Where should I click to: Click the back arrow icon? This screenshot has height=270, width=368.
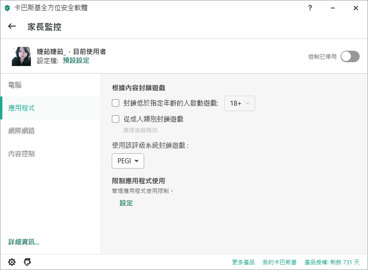tap(12, 26)
